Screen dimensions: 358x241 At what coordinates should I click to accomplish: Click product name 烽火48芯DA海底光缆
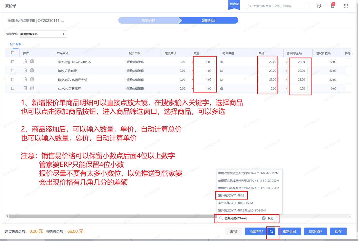pos(73,80)
